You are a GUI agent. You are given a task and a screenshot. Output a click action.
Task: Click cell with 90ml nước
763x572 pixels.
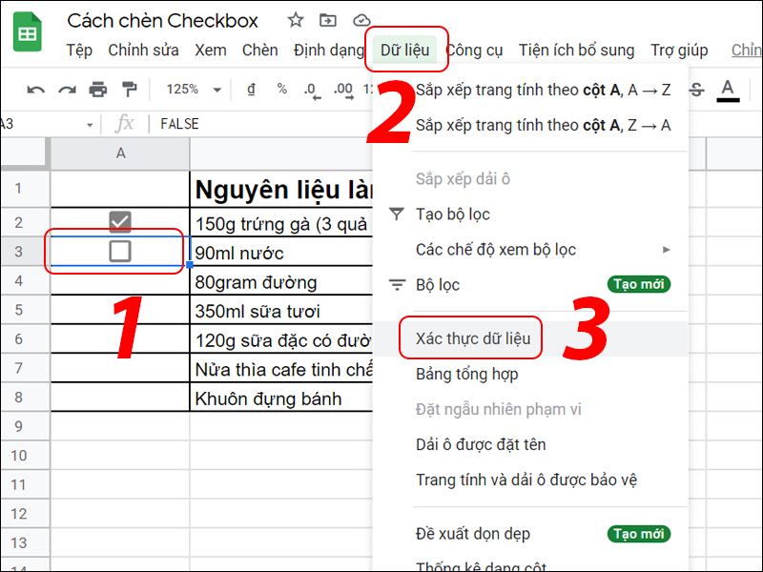click(x=281, y=252)
